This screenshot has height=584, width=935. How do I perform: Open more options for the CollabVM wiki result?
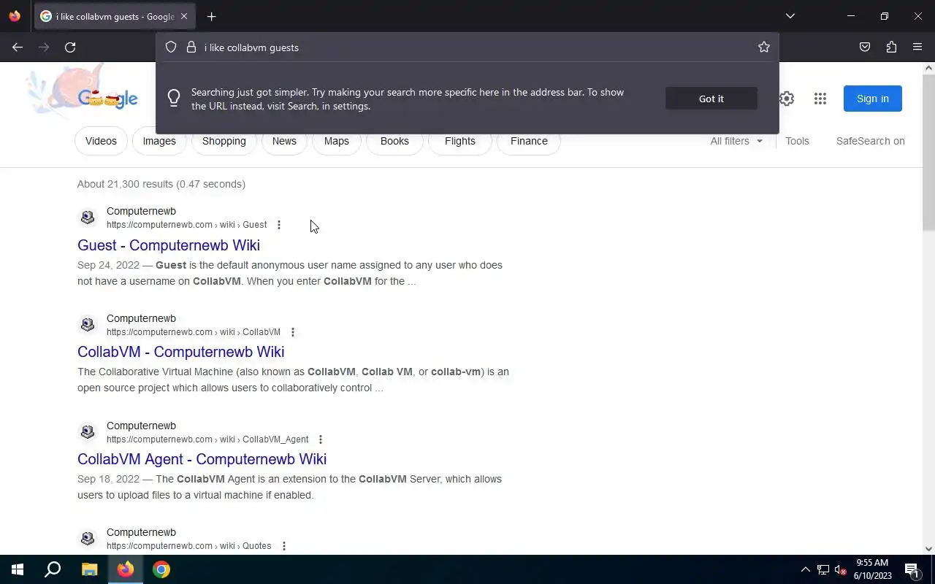coord(293,332)
